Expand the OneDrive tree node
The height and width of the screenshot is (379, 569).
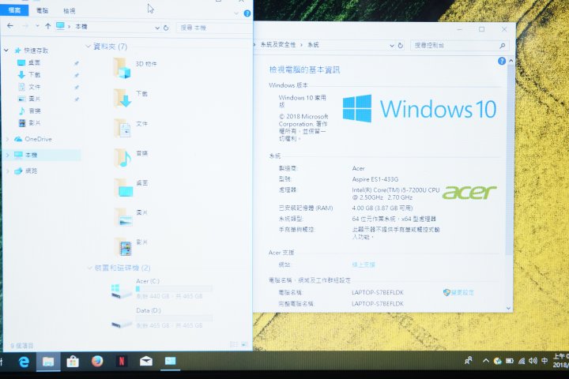tap(8, 139)
